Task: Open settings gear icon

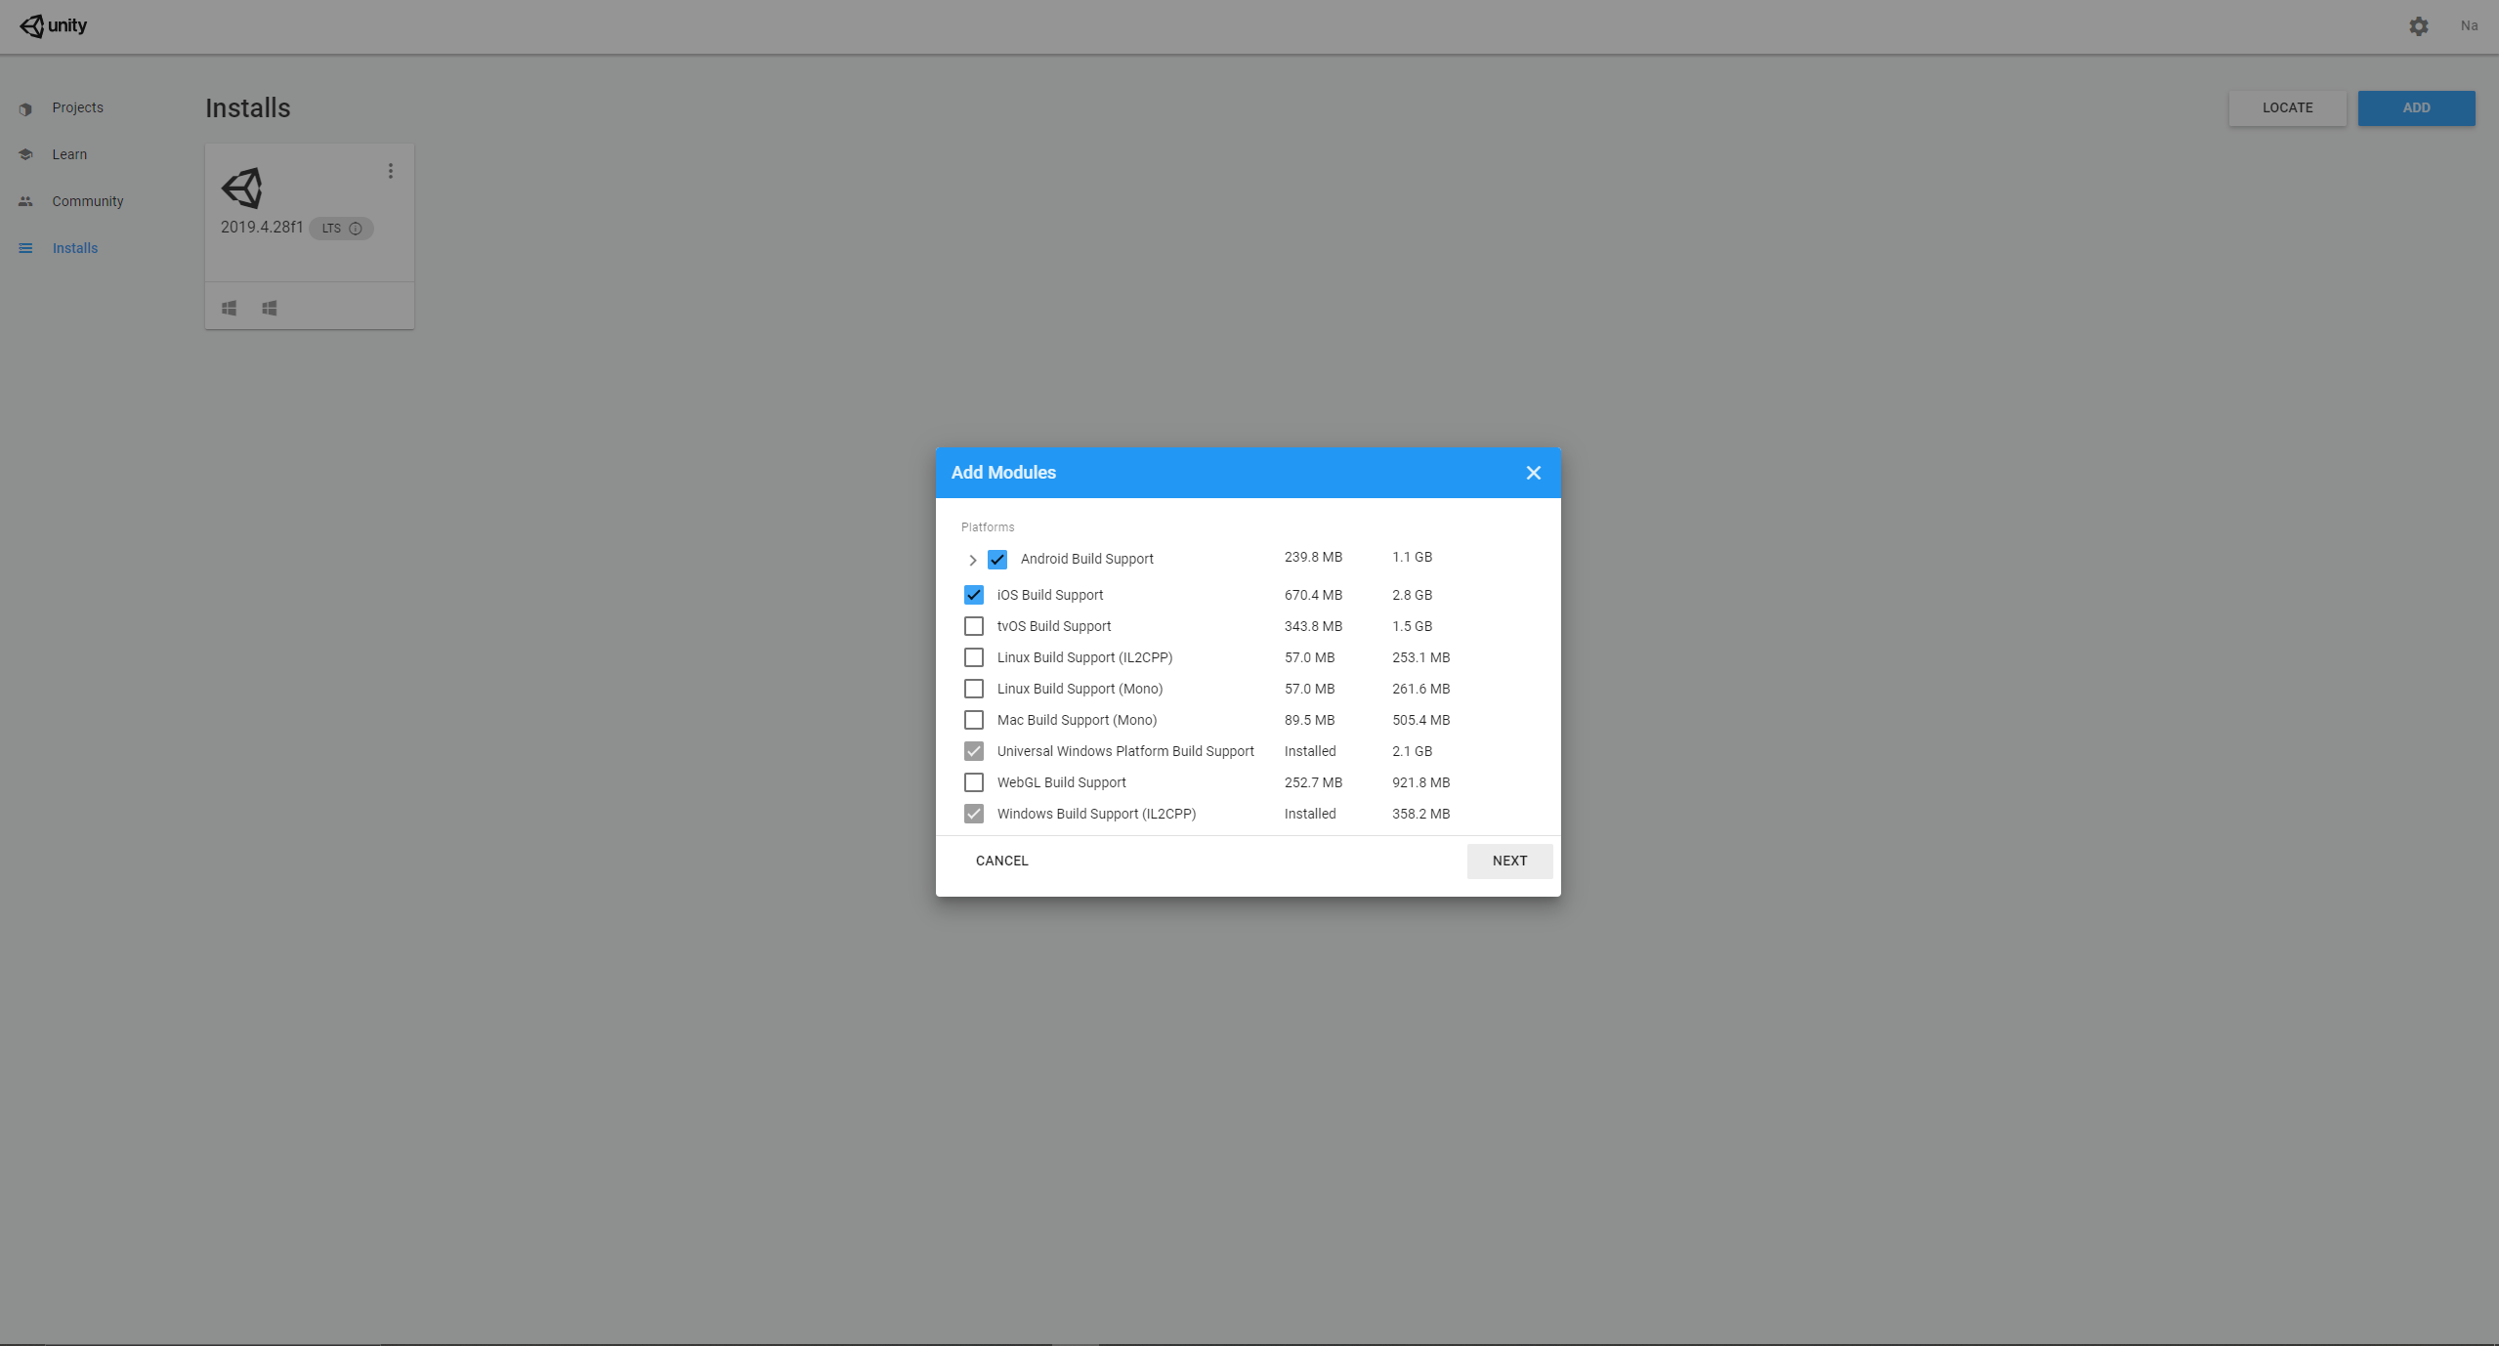Action: pyautogui.click(x=2418, y=26)
